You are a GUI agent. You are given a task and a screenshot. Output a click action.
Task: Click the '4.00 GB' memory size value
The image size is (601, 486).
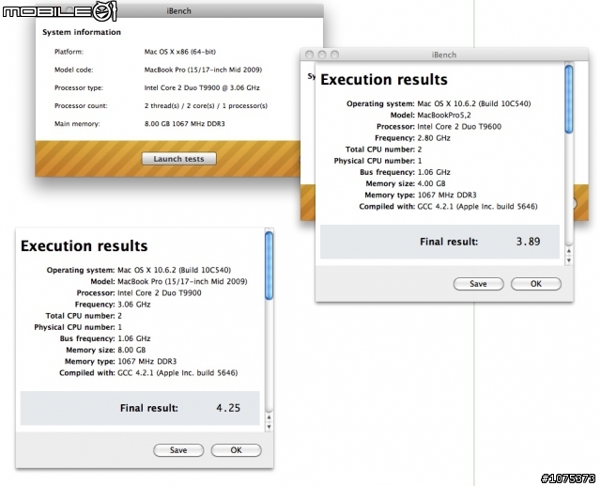tap(431, 183)
